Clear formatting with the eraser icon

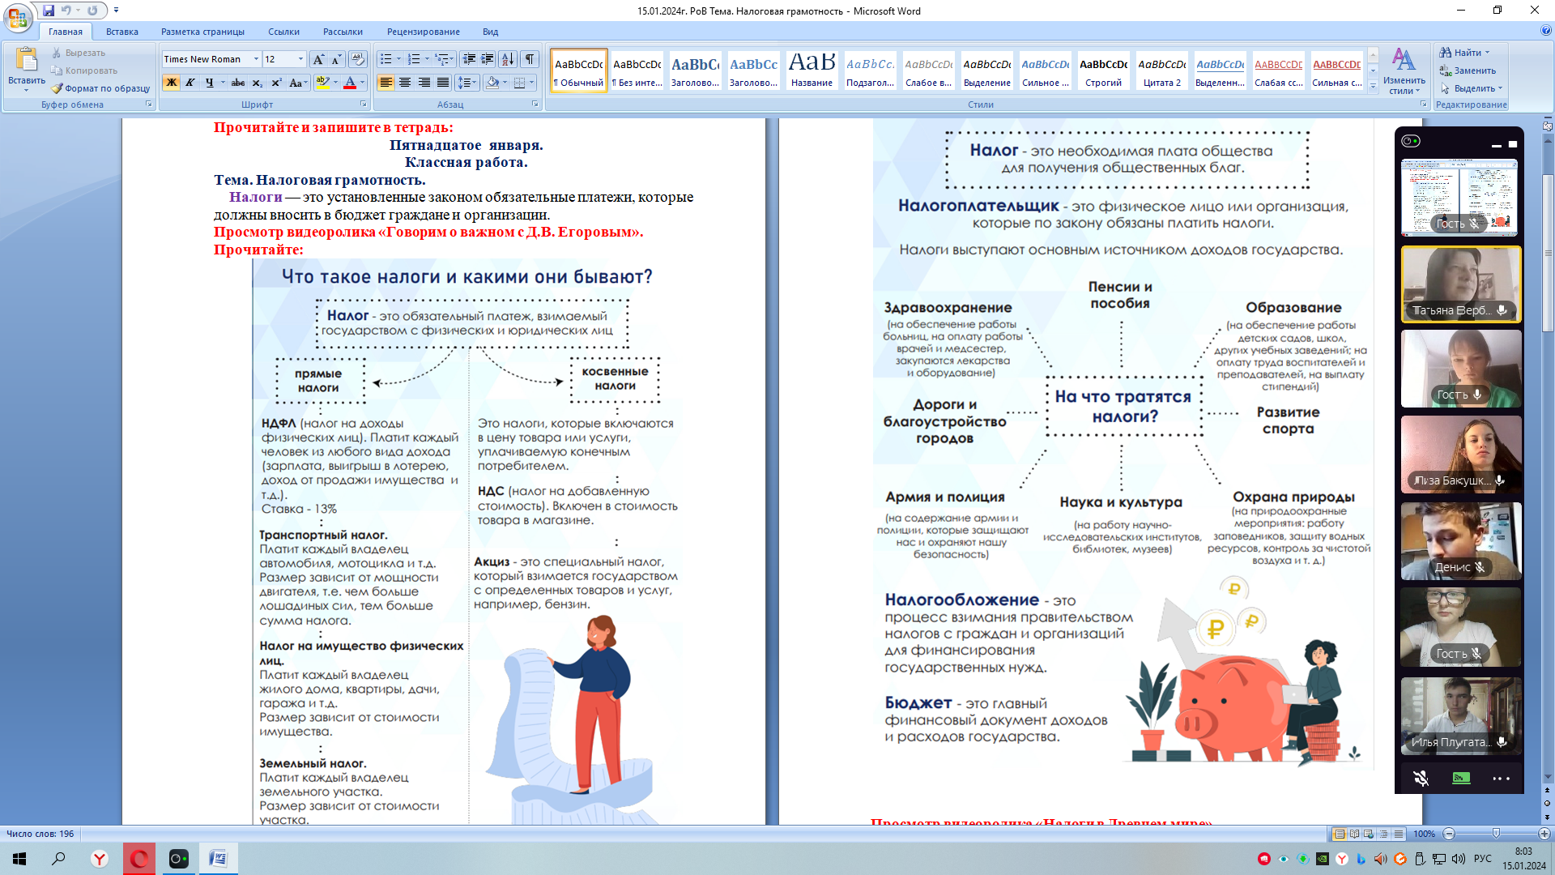click(x=358, y=59)
